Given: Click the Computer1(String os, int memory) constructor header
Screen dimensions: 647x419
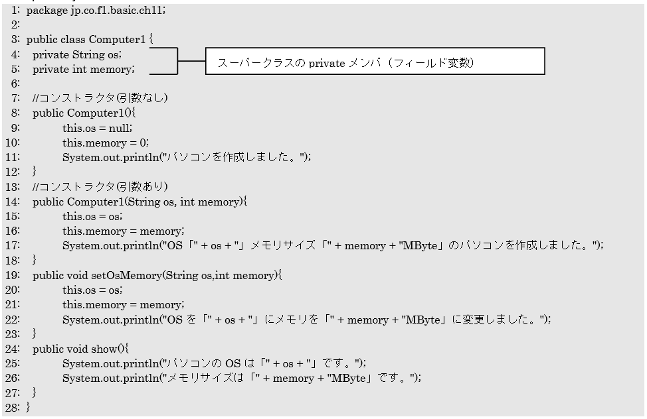Looking at the screenshot, I should [139, 202].
